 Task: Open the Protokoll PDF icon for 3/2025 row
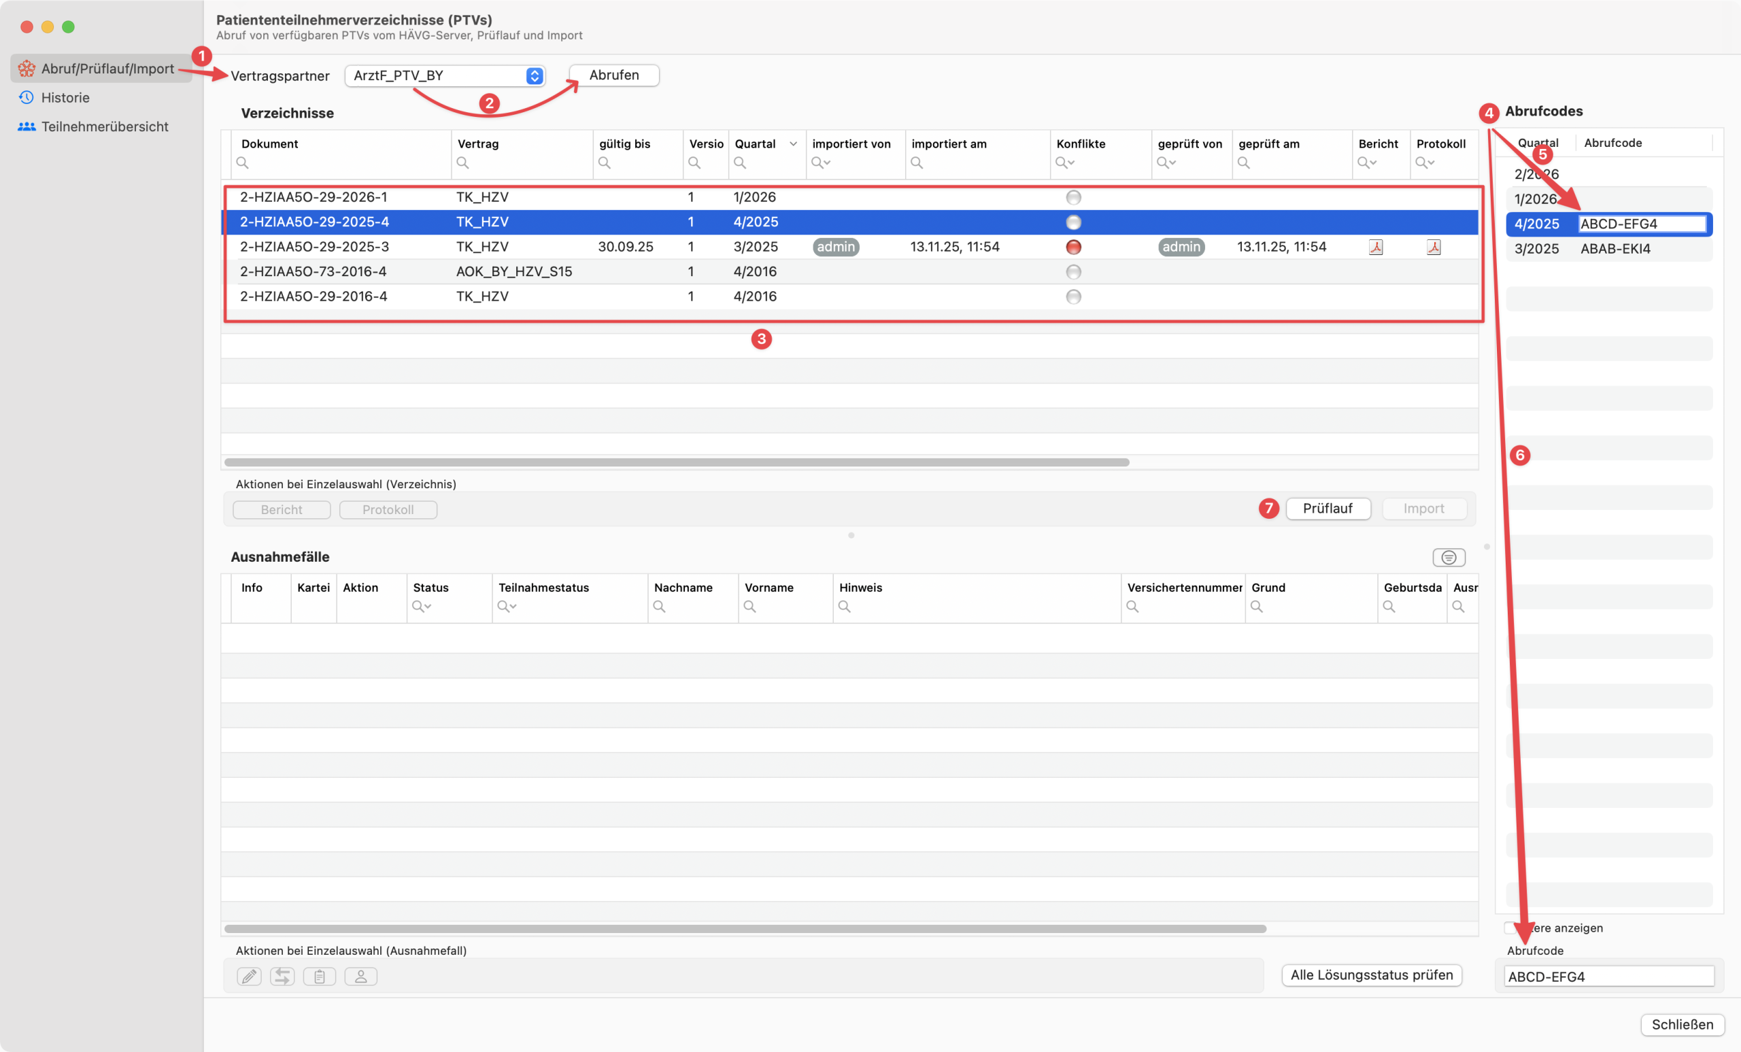coord(1433,248)
